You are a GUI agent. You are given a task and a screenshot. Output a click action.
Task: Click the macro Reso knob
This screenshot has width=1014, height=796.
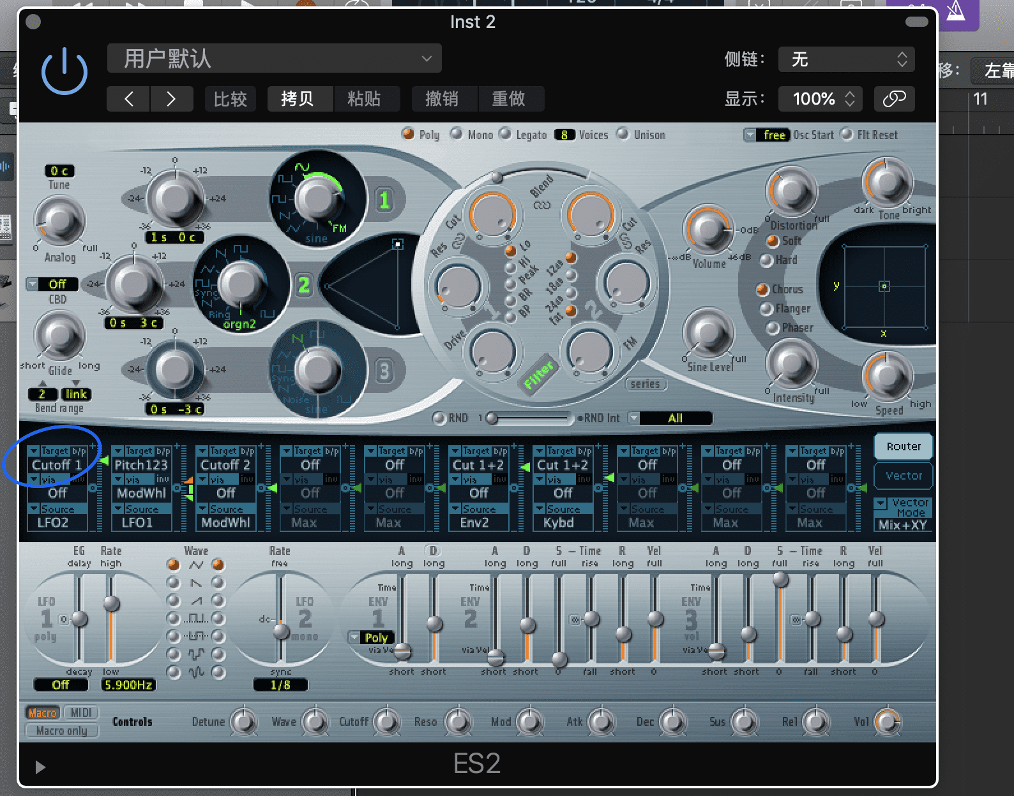pyautogui.click(x=457, y=722)
